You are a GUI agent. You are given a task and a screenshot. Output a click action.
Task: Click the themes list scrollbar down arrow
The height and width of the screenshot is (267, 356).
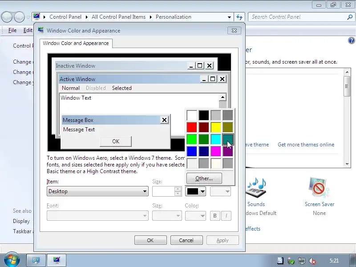(347, 164)
